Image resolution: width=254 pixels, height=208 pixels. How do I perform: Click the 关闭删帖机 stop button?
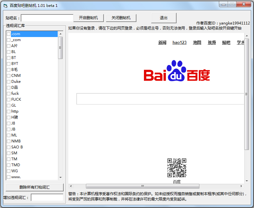(x=121, y=18)
